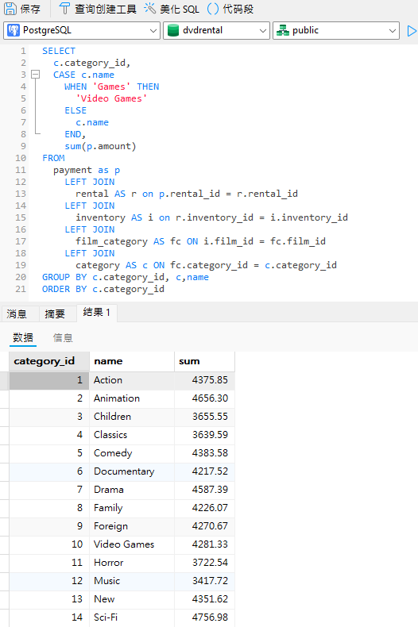Click the sum value 3655.55

point(204,417)
